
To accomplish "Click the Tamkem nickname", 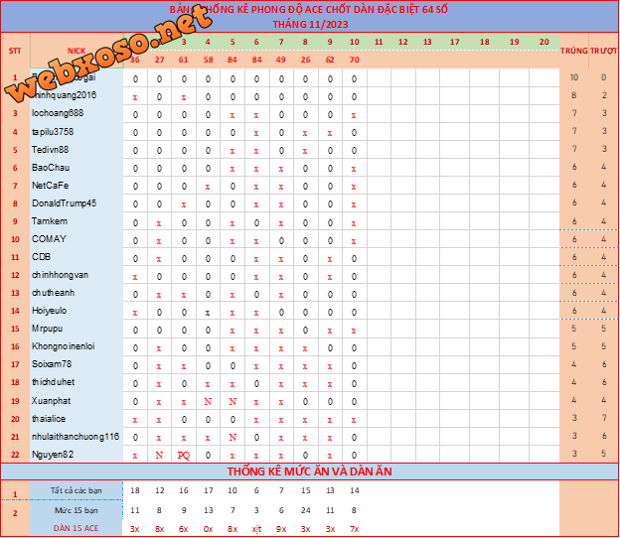I will point(50,221).
